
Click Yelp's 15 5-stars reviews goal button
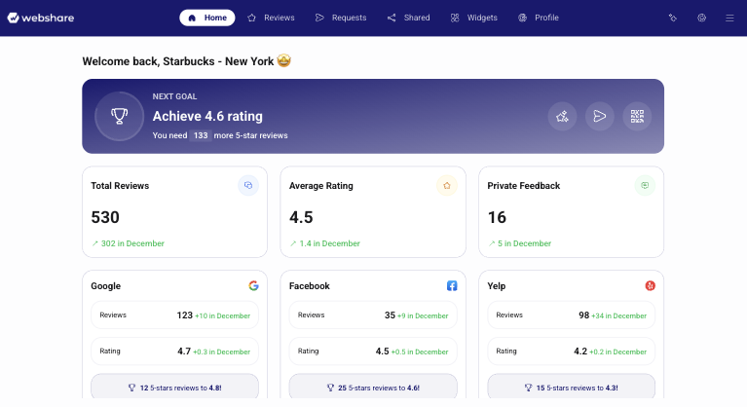pos(572,387)
